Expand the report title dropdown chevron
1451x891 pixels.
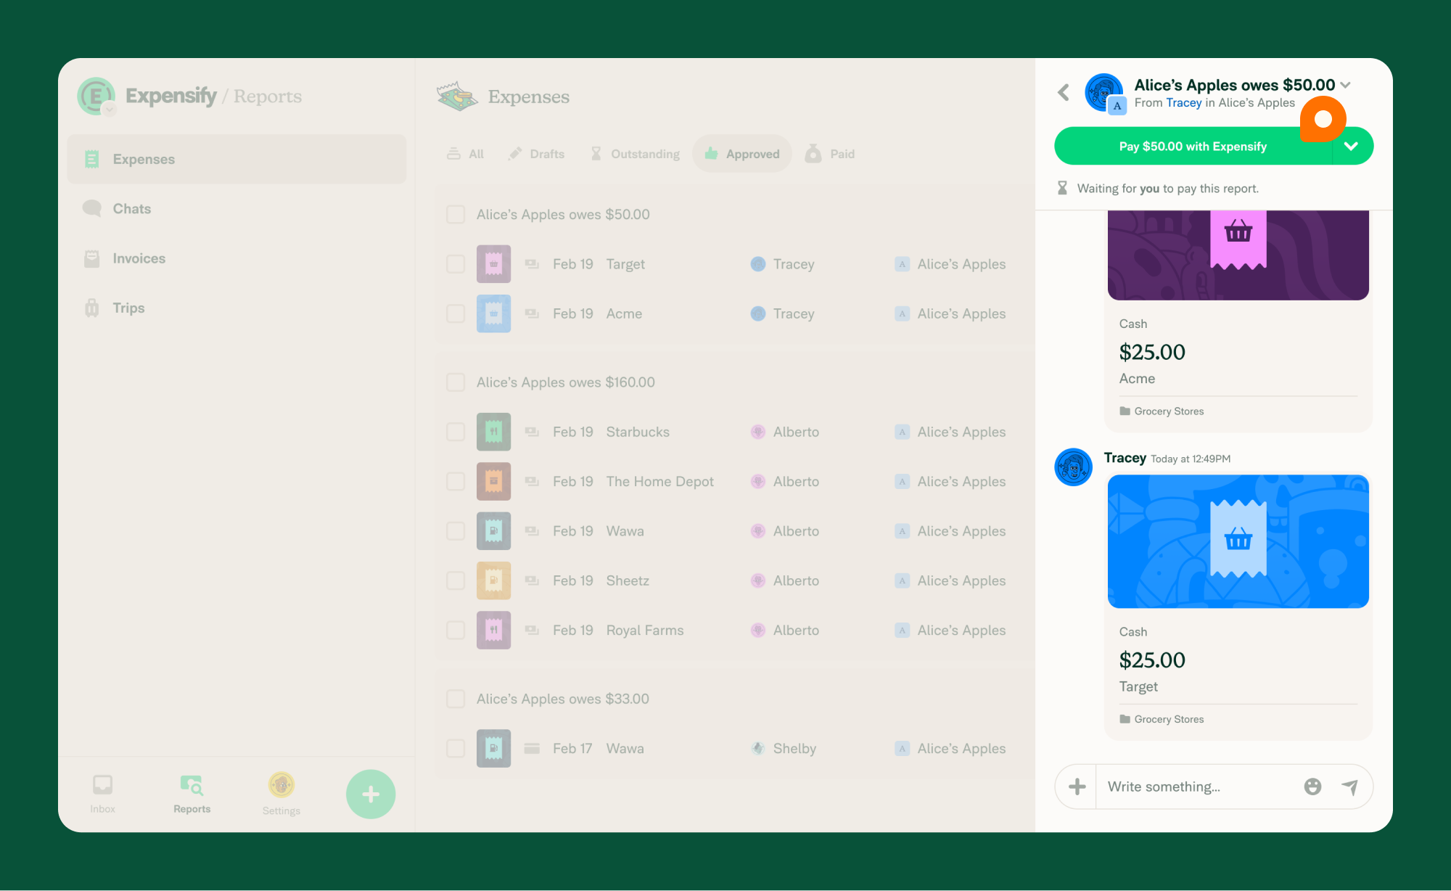(x=1346, y=85)
